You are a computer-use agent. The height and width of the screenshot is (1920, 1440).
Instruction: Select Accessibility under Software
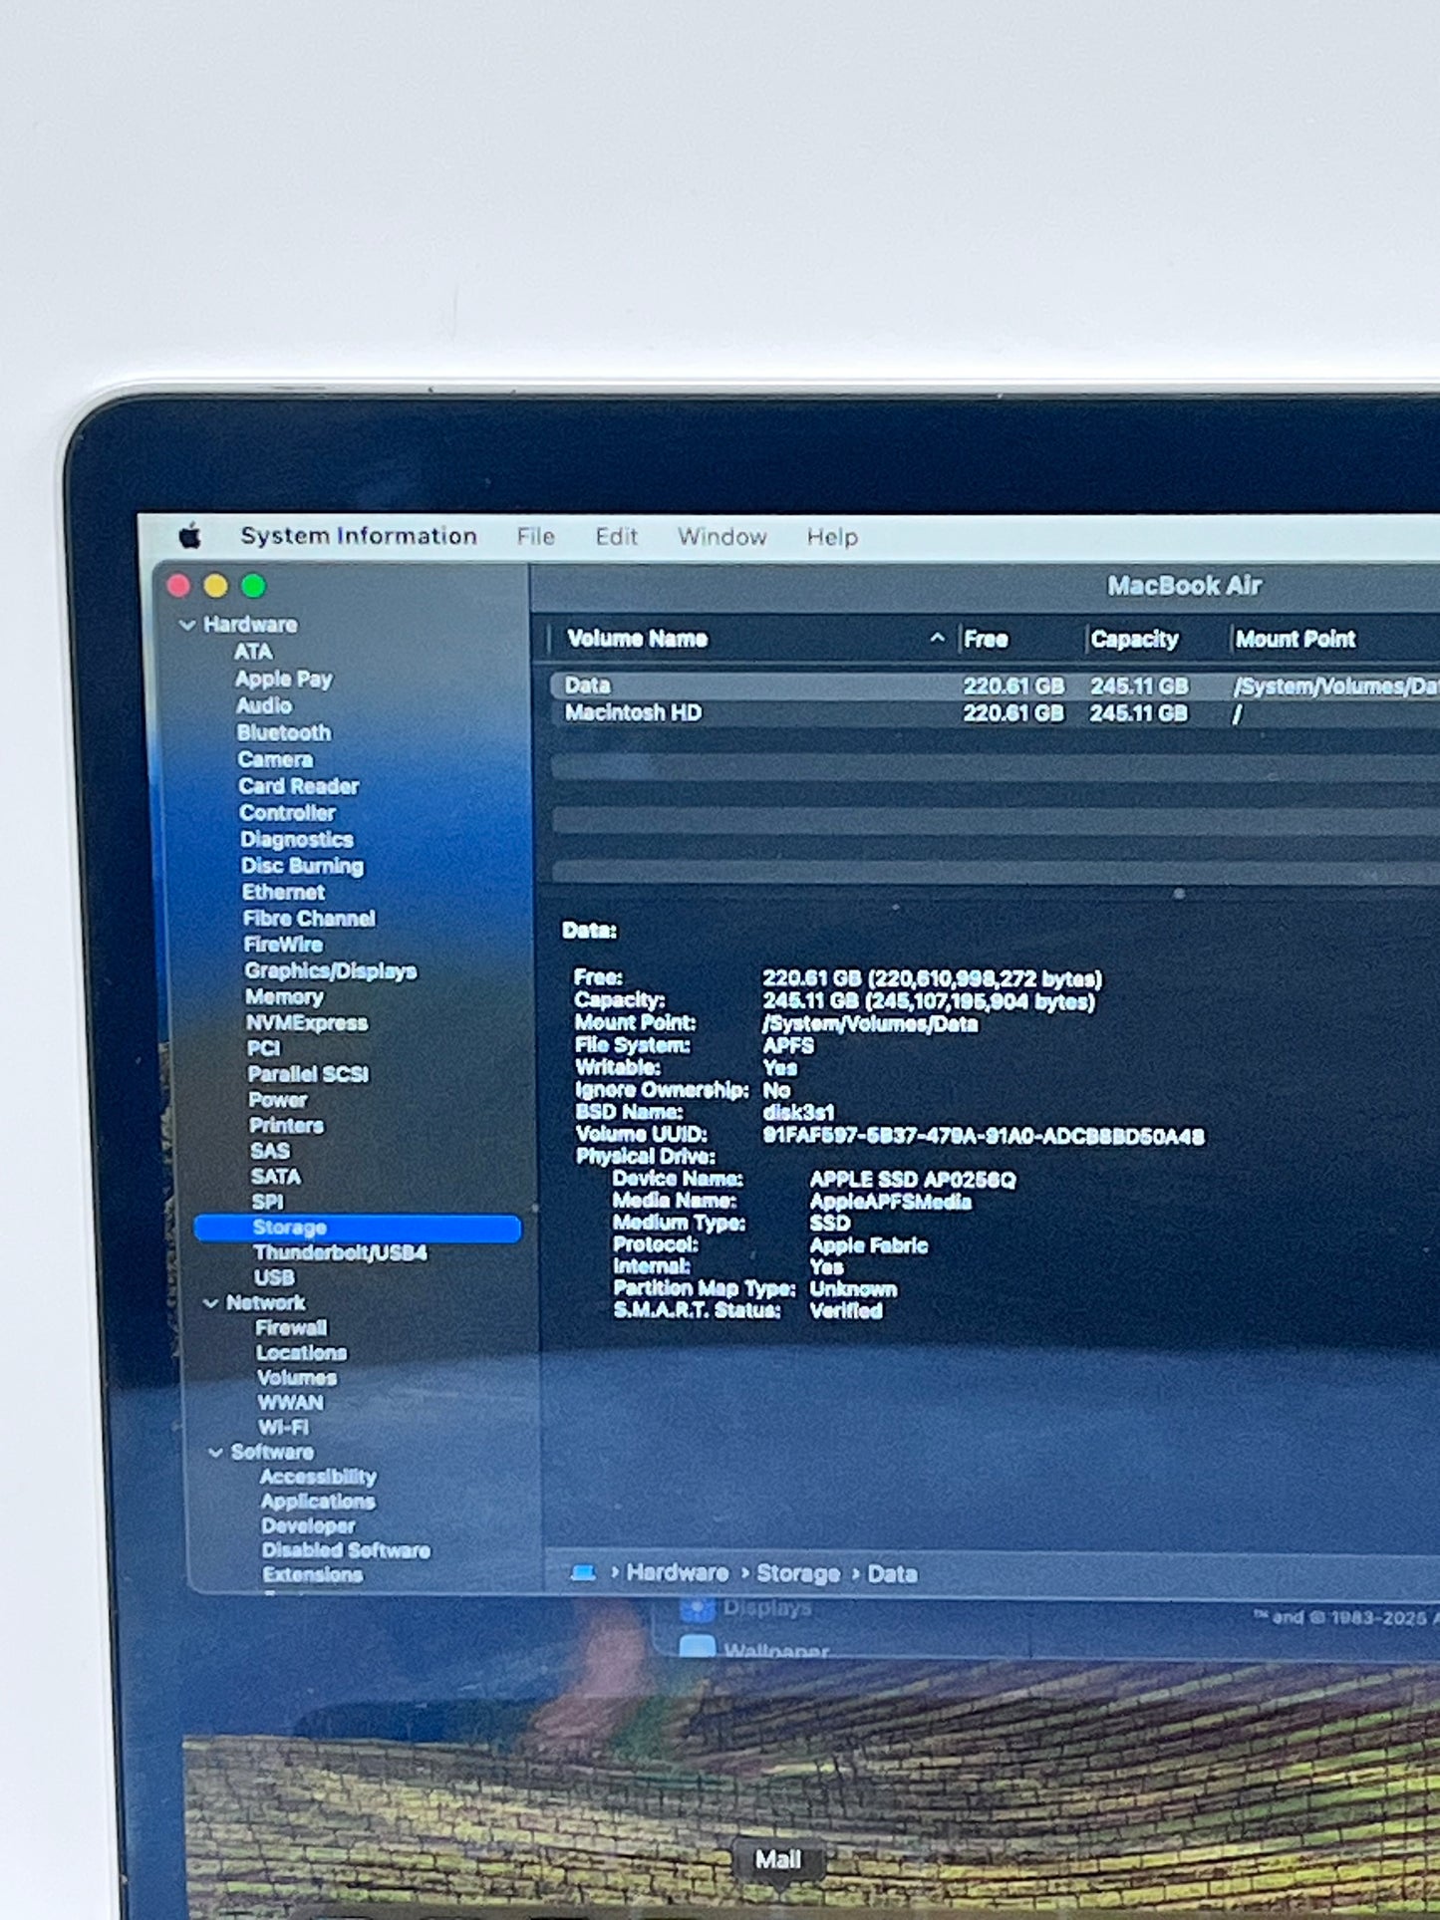tap(318, 1477)
